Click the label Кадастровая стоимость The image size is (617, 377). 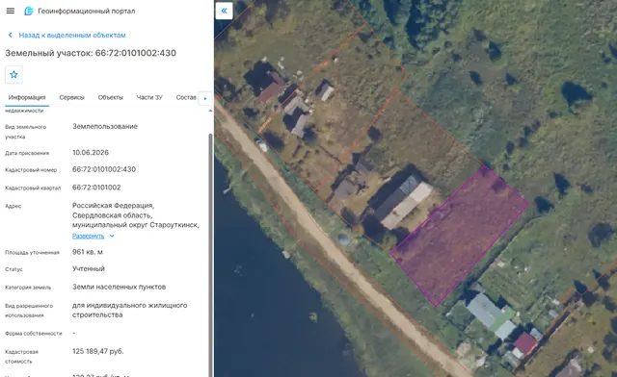click(21, 356)
